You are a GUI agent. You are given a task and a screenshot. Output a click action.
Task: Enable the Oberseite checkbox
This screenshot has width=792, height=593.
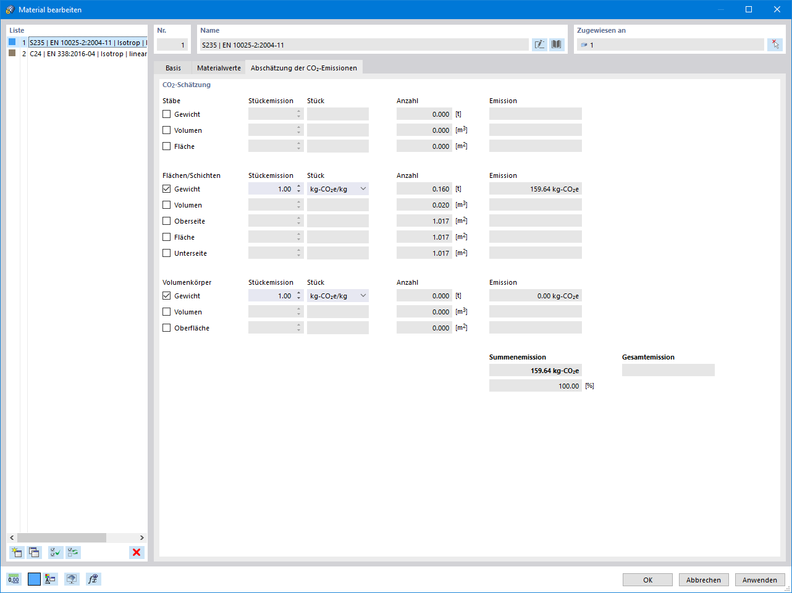(x=166, y=221)
